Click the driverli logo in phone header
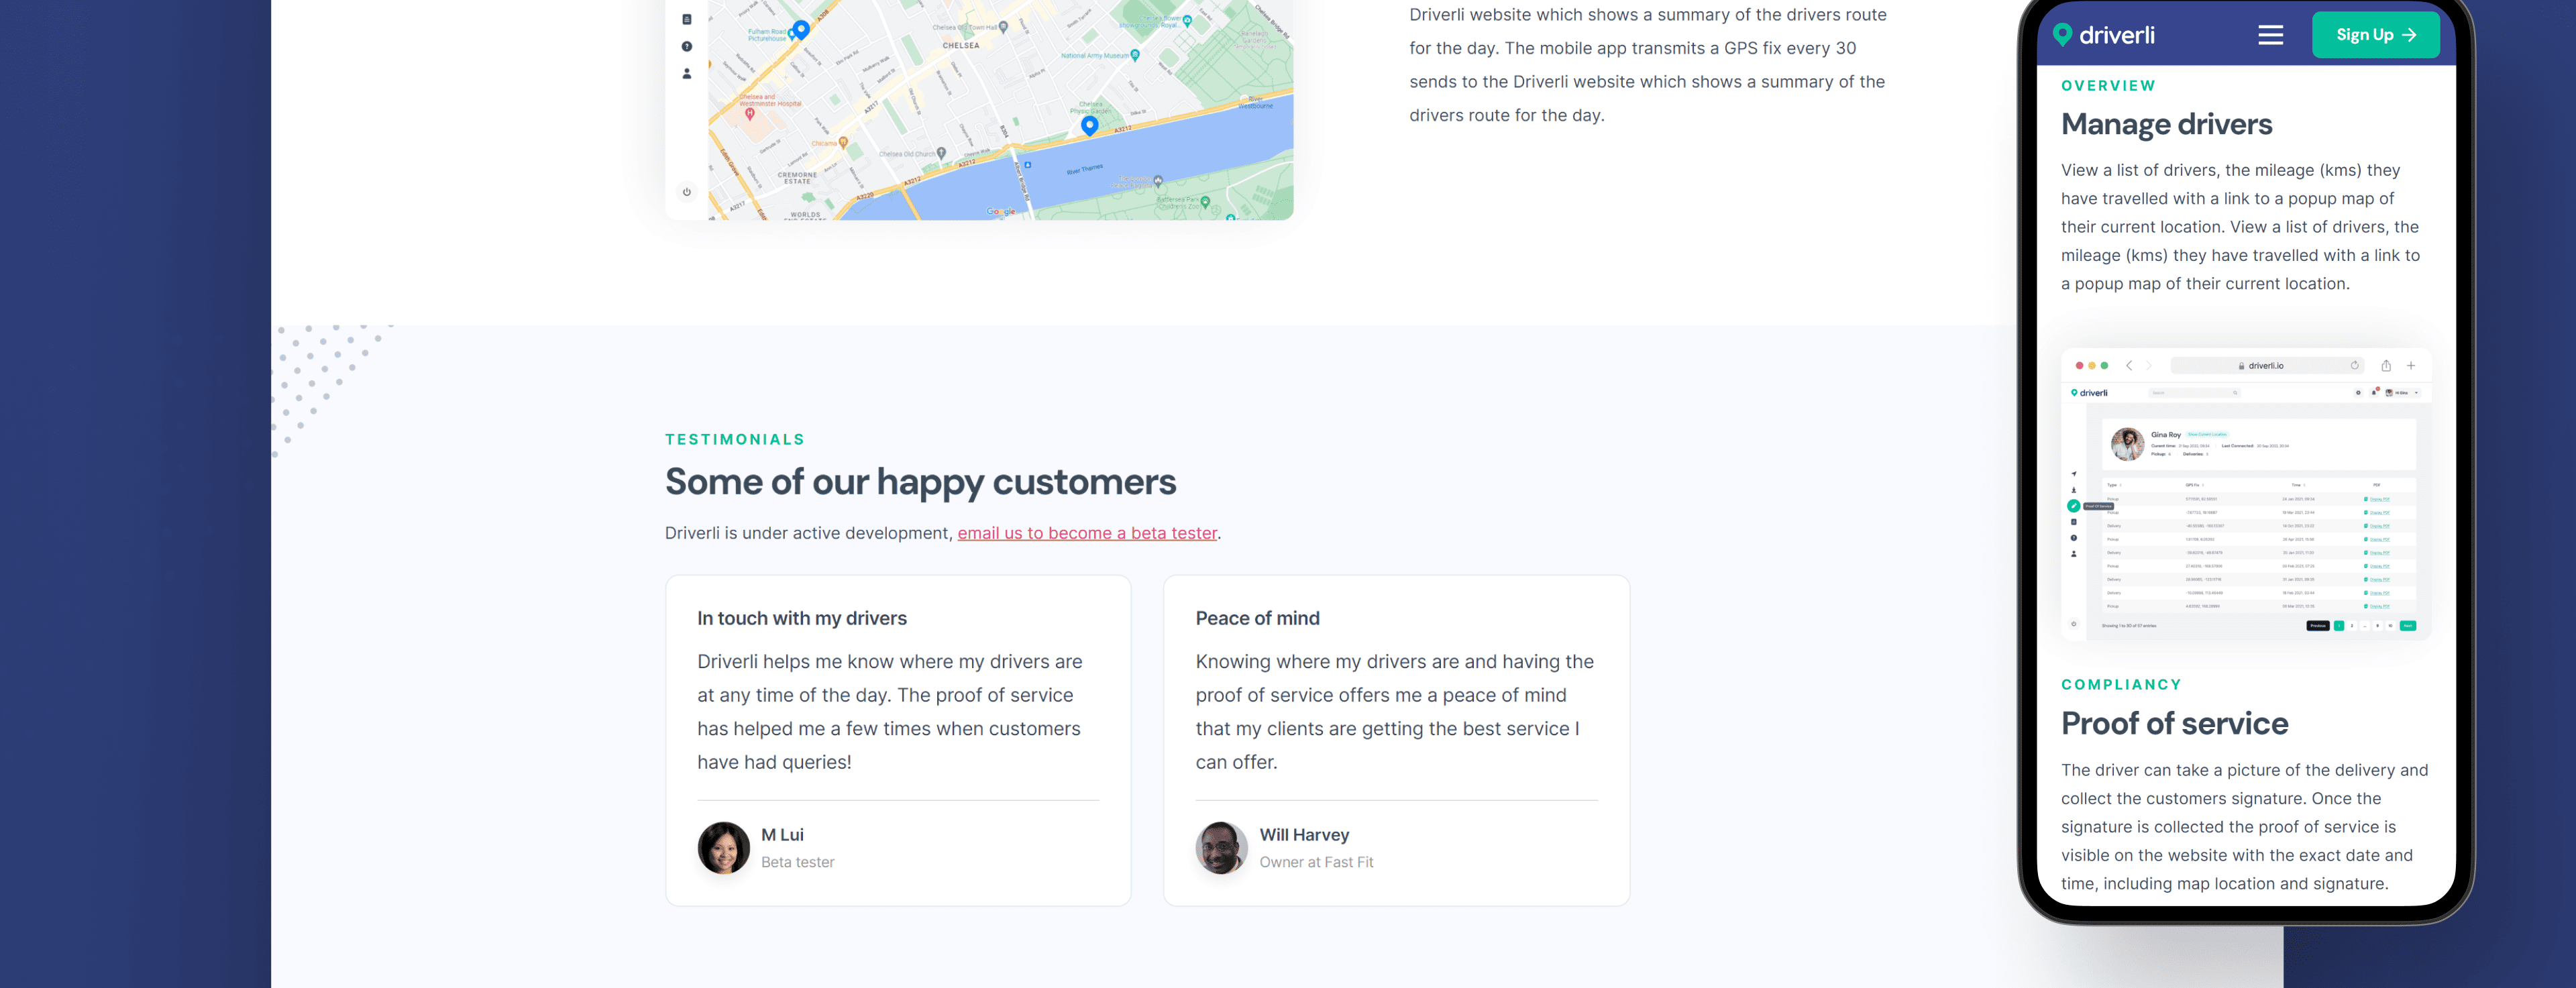The image size is (2576, 988). 2104,35
